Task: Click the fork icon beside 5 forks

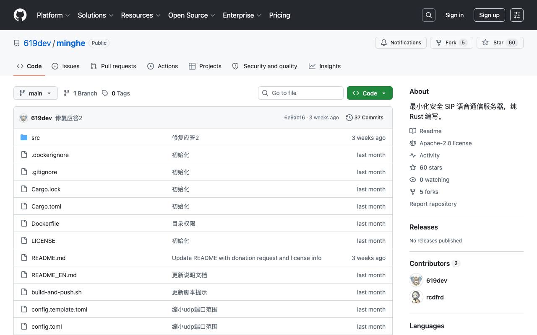Action: pyautogui.click(x=413, y=192)
